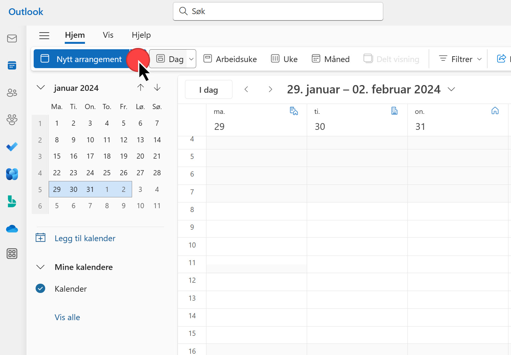Collapse the januar 2024 mini calendar
This screenshot has height=355, width=511.
pos(40,88)
